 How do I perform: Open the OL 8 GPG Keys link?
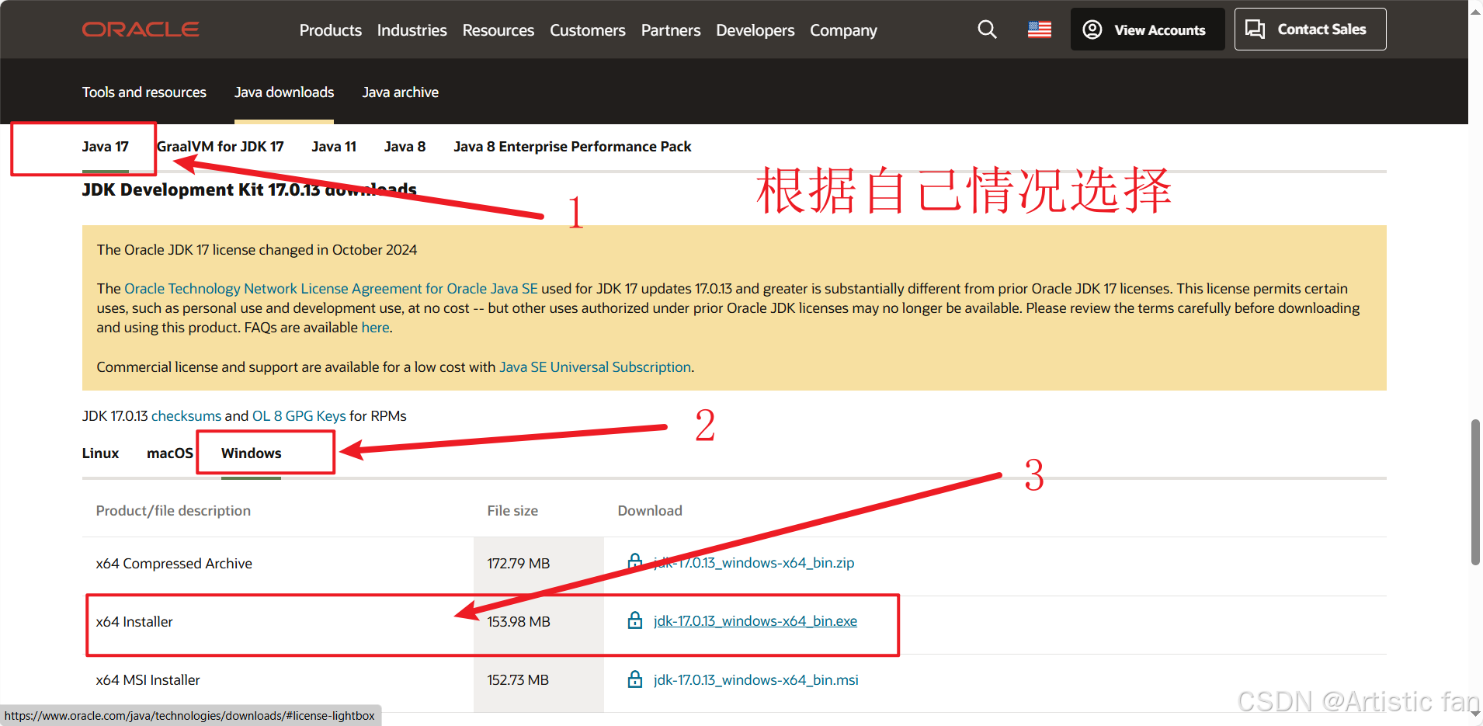[299, 416]
